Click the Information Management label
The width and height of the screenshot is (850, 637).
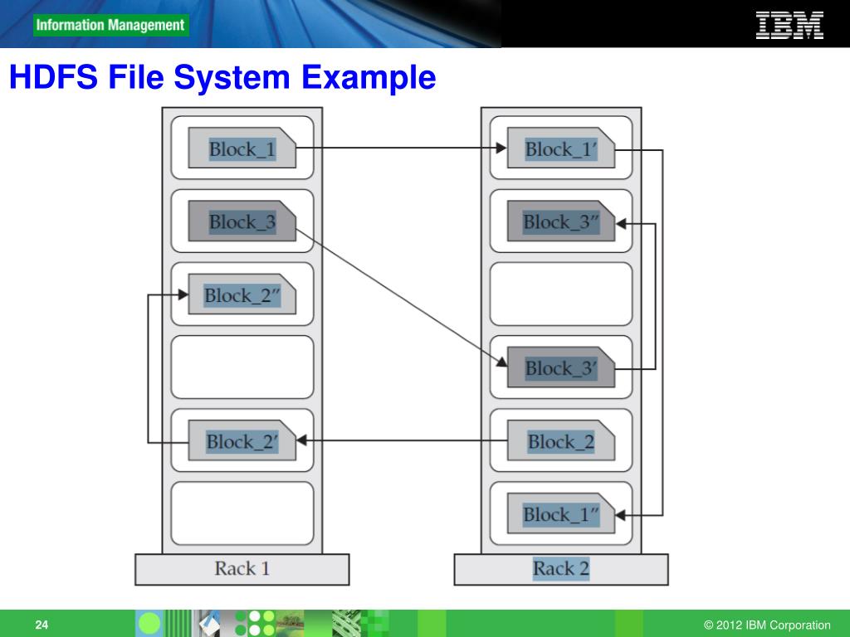(x=110, y=25)
